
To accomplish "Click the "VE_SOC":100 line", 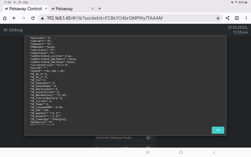I will [x=40, y=110].
